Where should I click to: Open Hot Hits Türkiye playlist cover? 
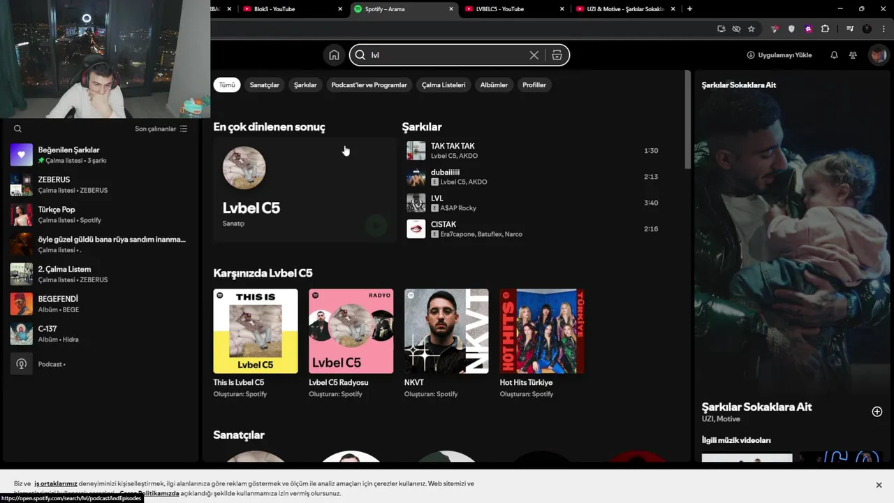pyautogui.click(x=542, y=331)
